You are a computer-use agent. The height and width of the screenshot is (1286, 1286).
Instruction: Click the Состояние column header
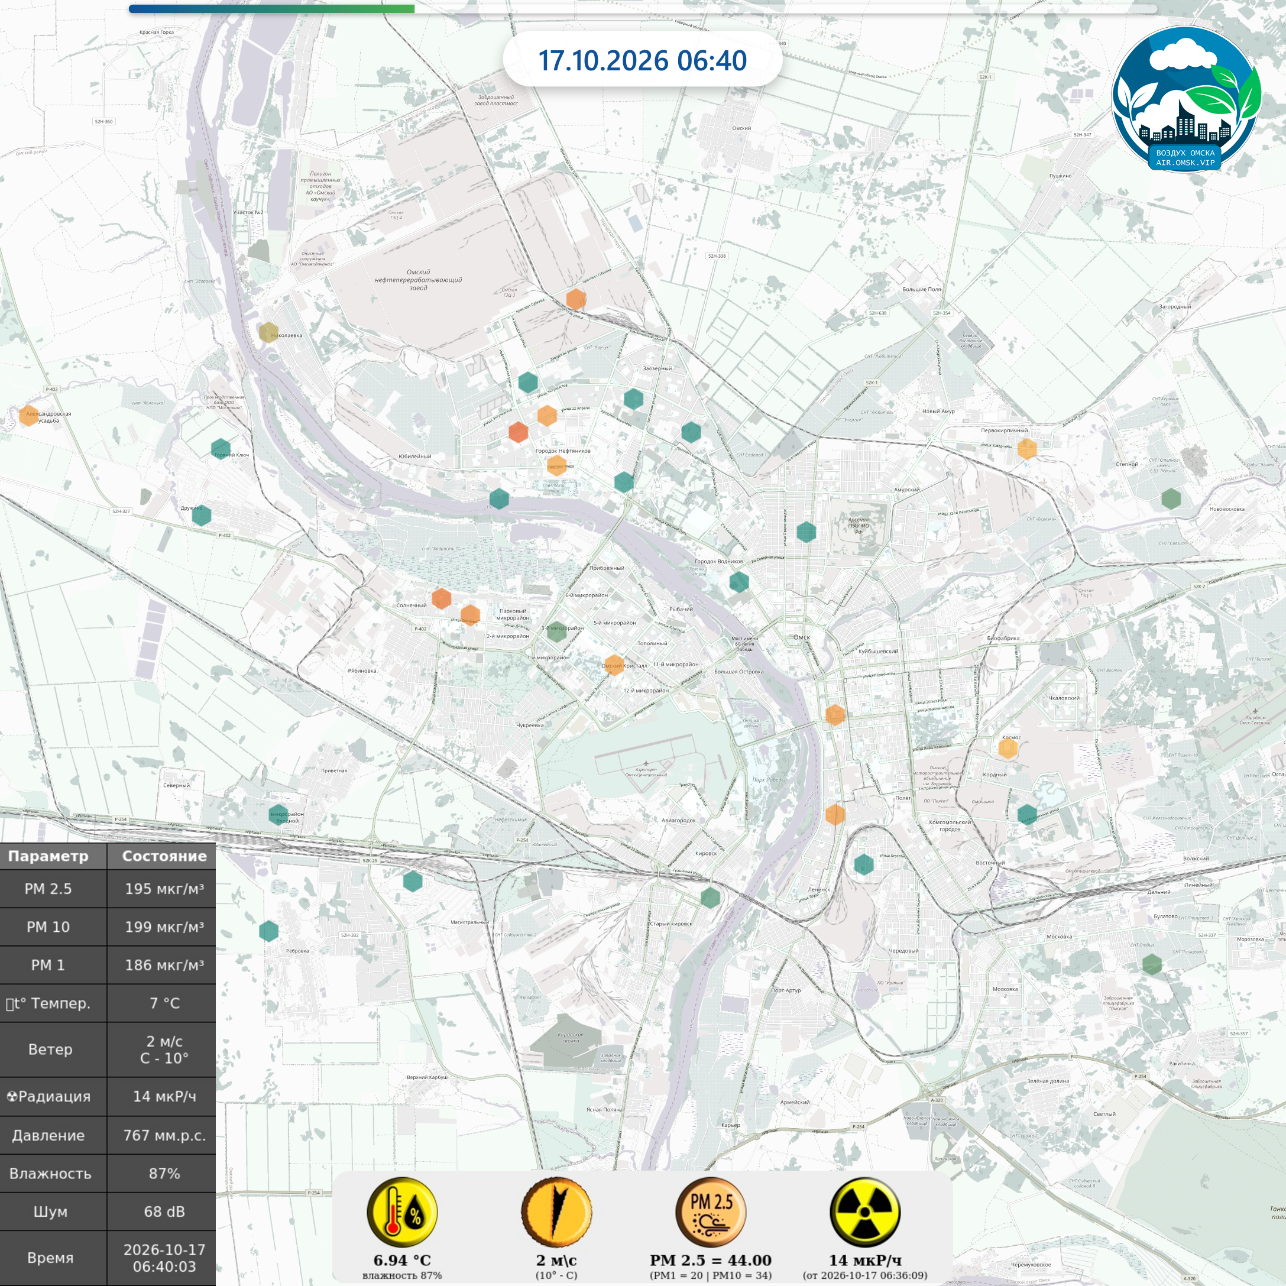pos(164,856)
